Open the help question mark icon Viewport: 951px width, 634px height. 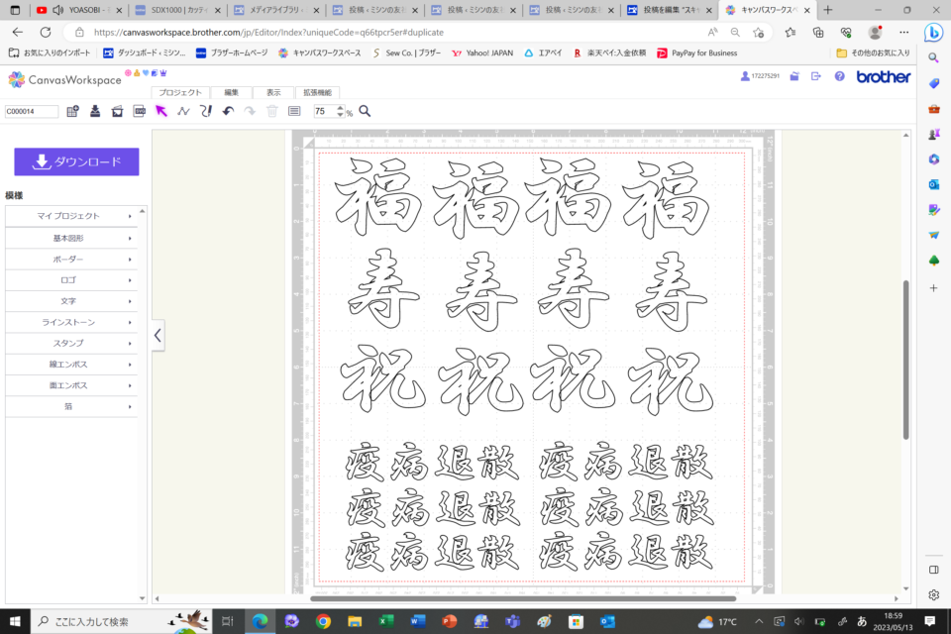(839, 76)
